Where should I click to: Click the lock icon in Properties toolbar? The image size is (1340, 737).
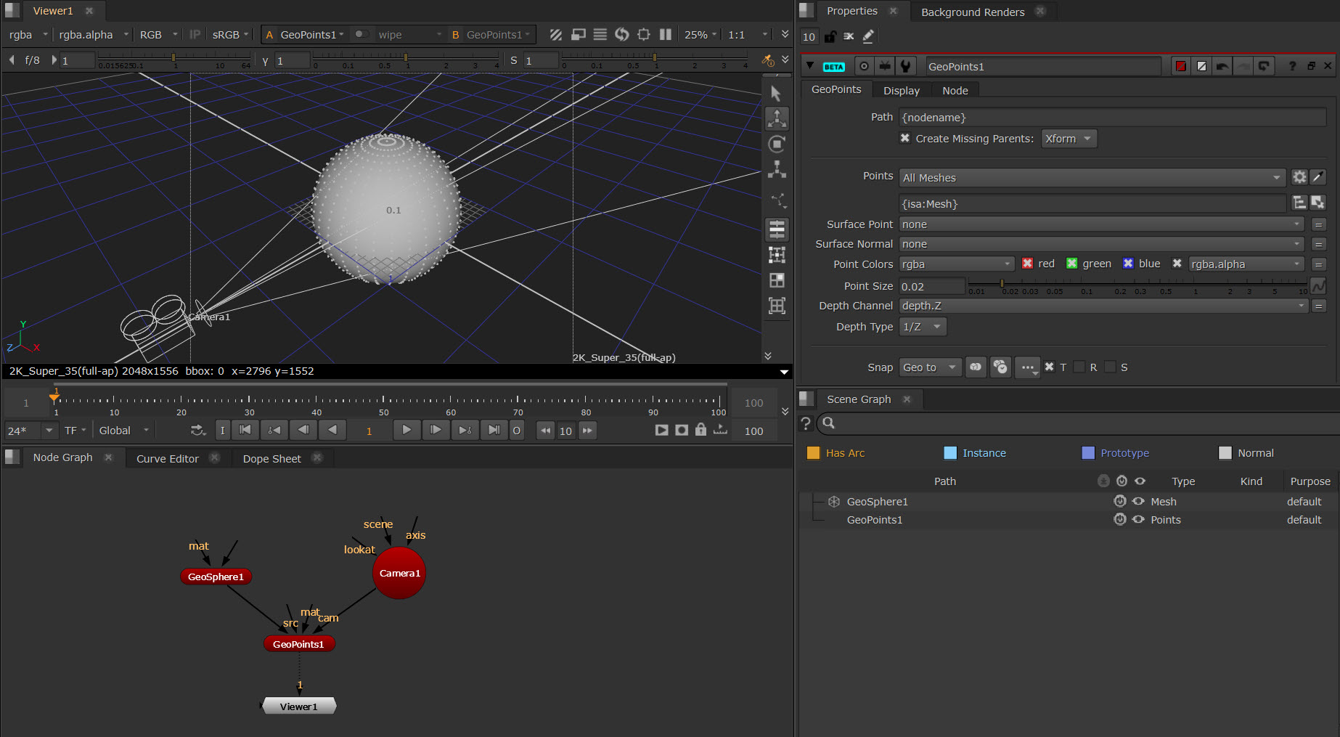point(830,36)
